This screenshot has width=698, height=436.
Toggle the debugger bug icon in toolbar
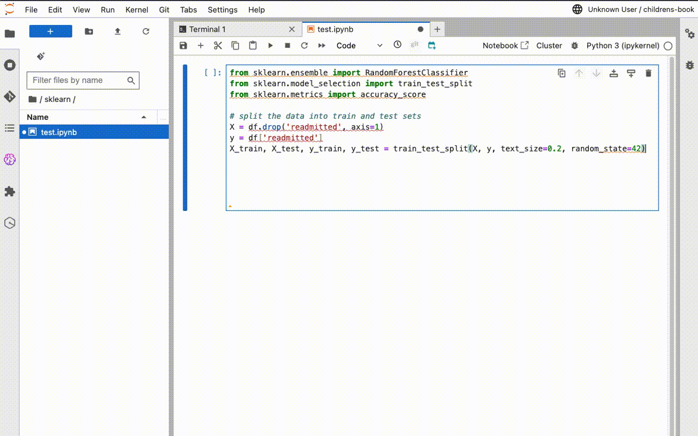(574, 46)
